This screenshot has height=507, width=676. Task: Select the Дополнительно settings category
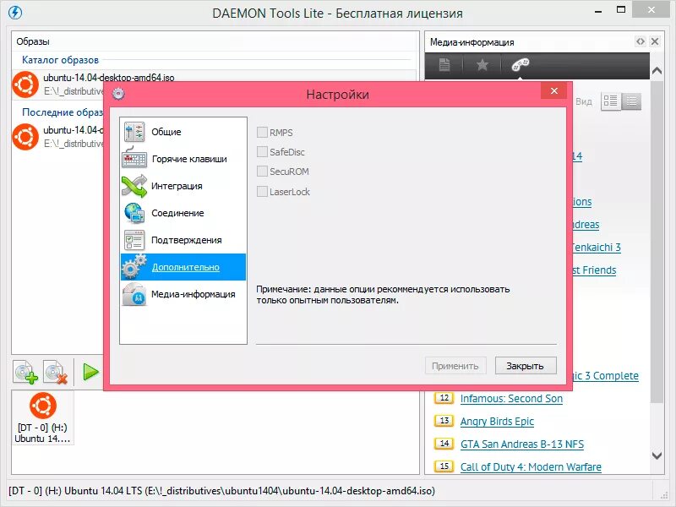click(x=183, y=267)
